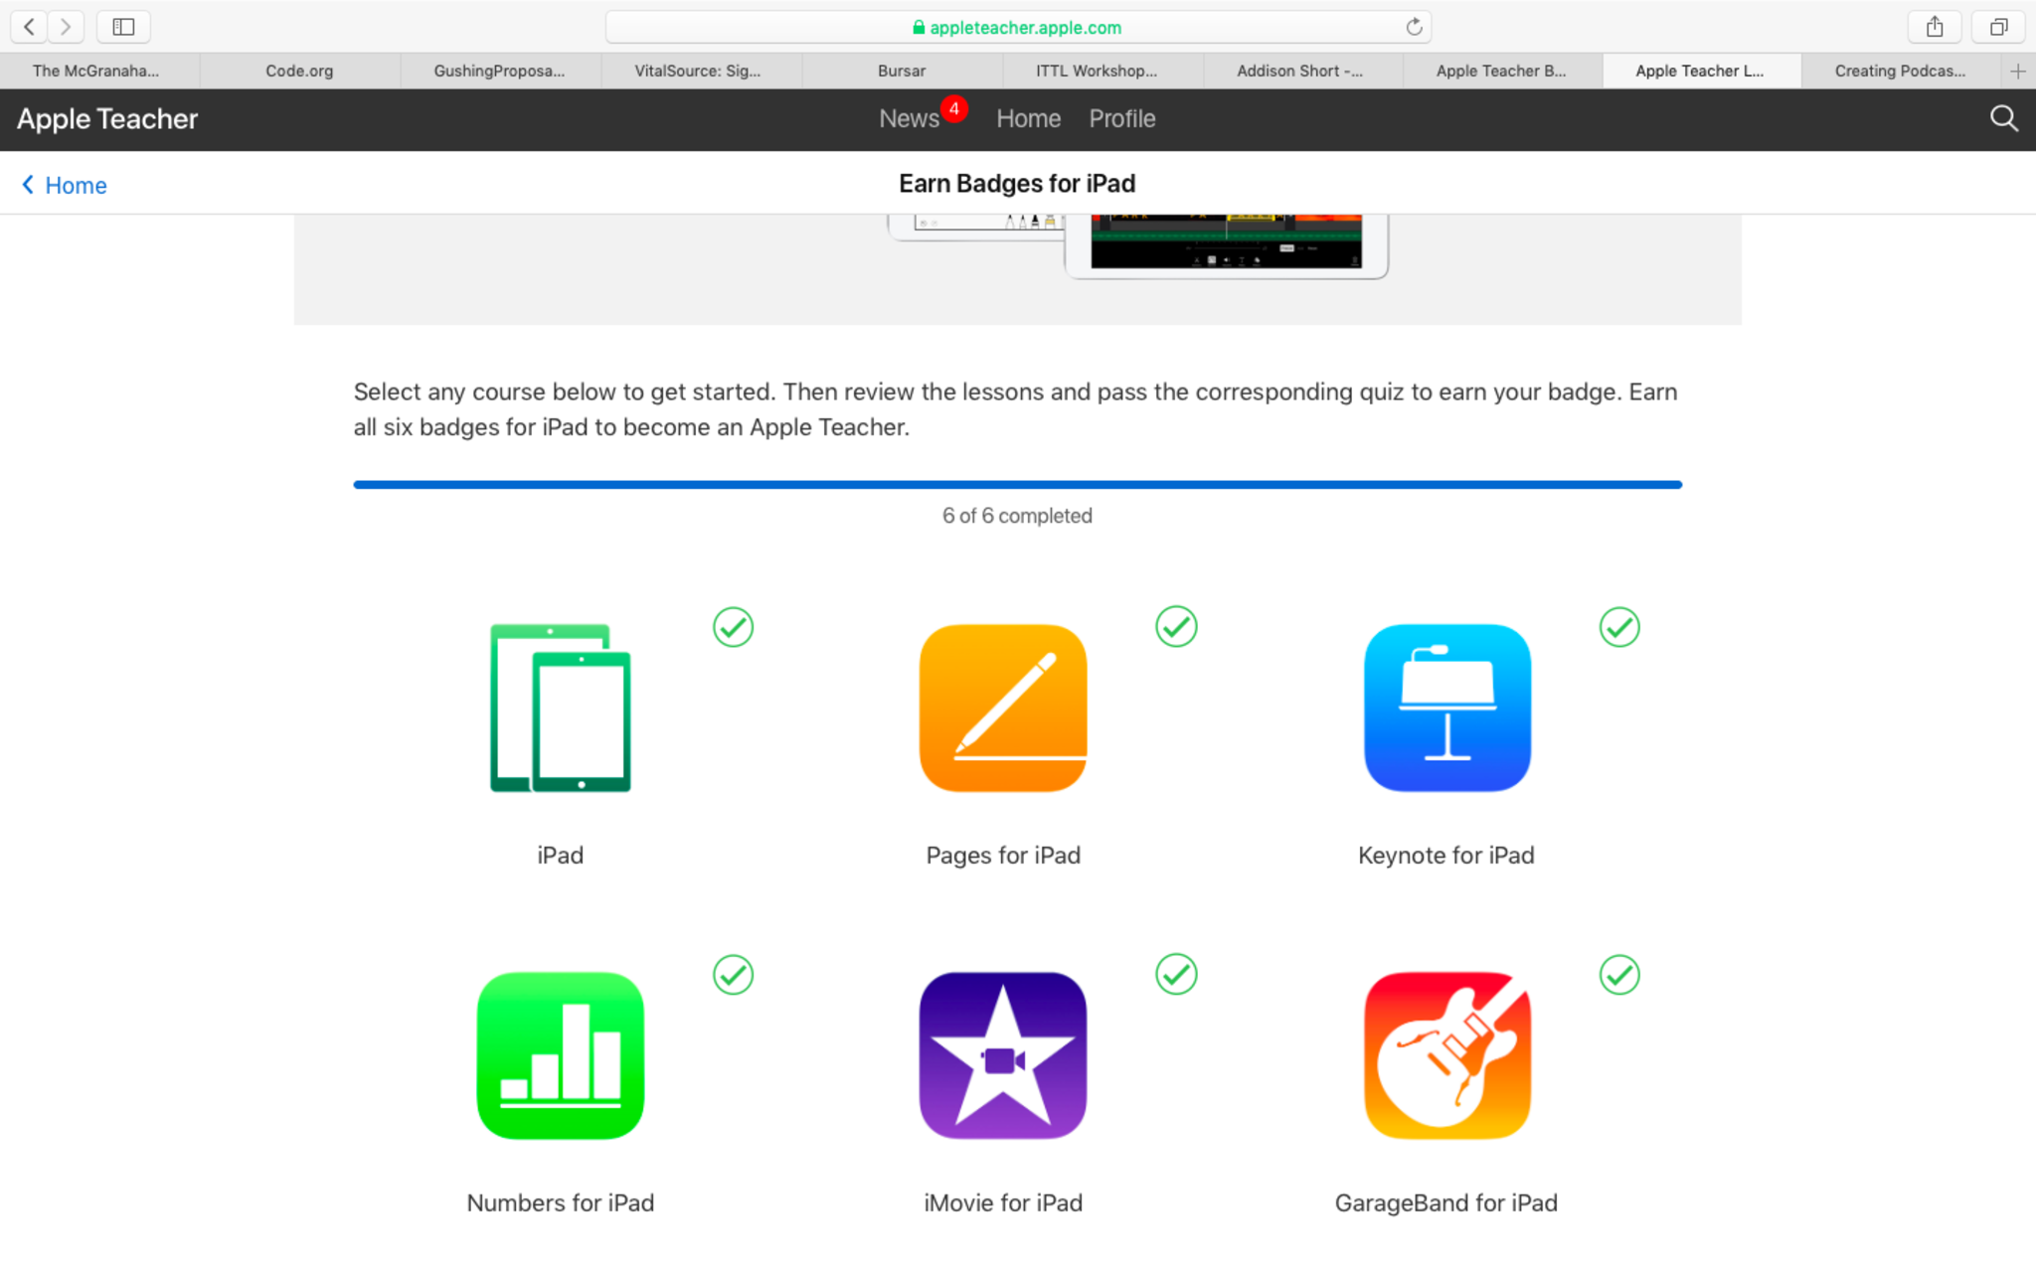
Task: Open the Profile link in navigation bar
Action: pos(1121,119)
